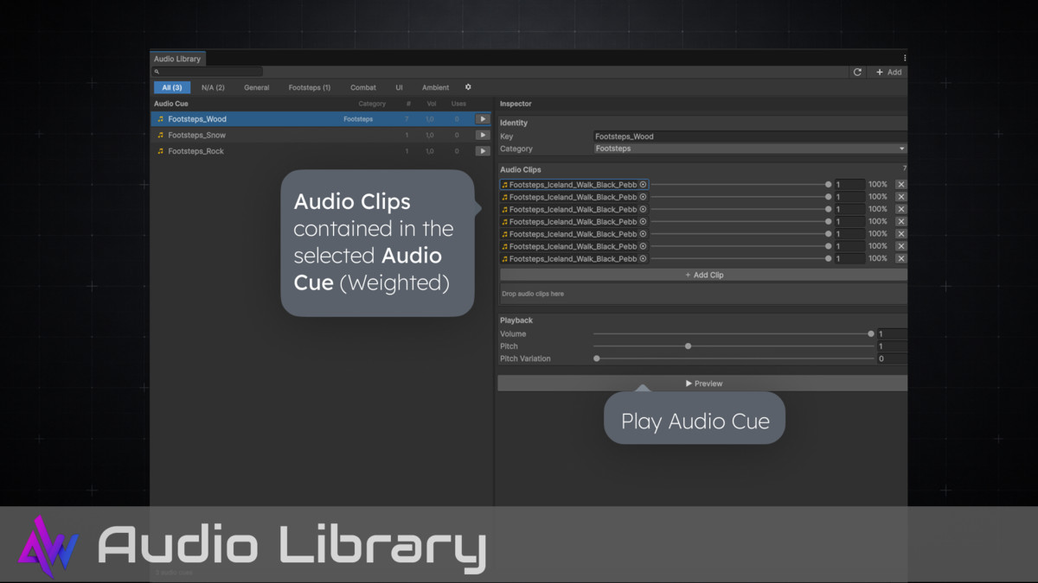Select the Audio Library window tab
The height and width of the screenshot is (583, 1038).
click(x=177, y=59)
